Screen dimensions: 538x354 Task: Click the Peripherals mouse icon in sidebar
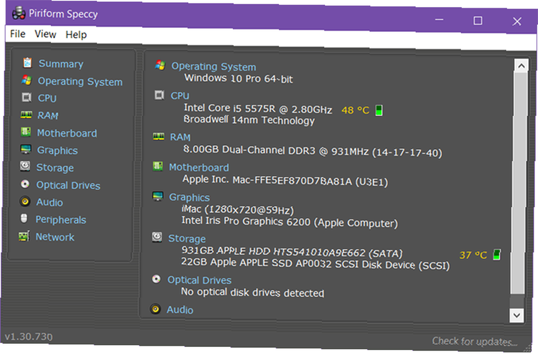click(x=24, y=218)
